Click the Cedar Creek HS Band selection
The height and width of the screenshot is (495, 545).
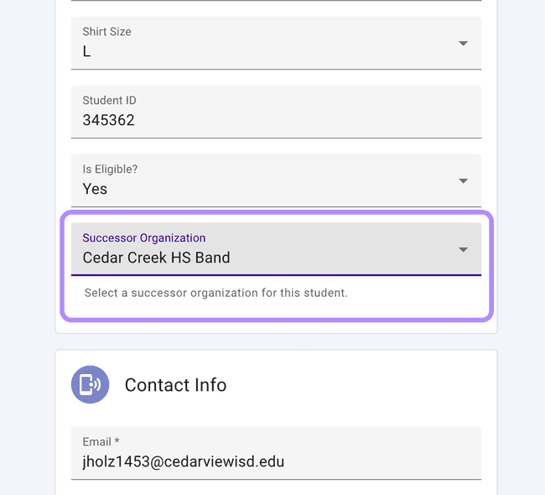point(156,258)
